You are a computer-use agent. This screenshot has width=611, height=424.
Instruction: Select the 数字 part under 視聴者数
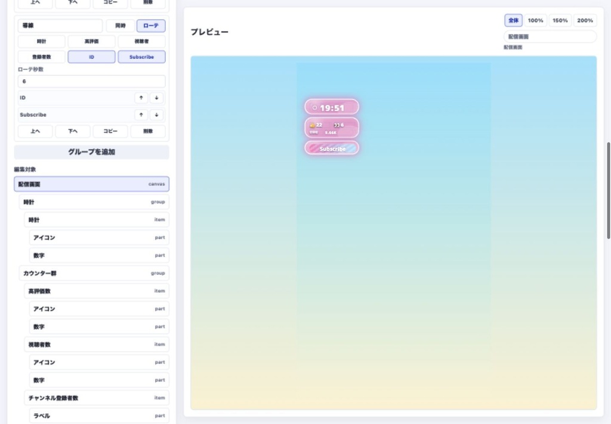pos(99,380)
